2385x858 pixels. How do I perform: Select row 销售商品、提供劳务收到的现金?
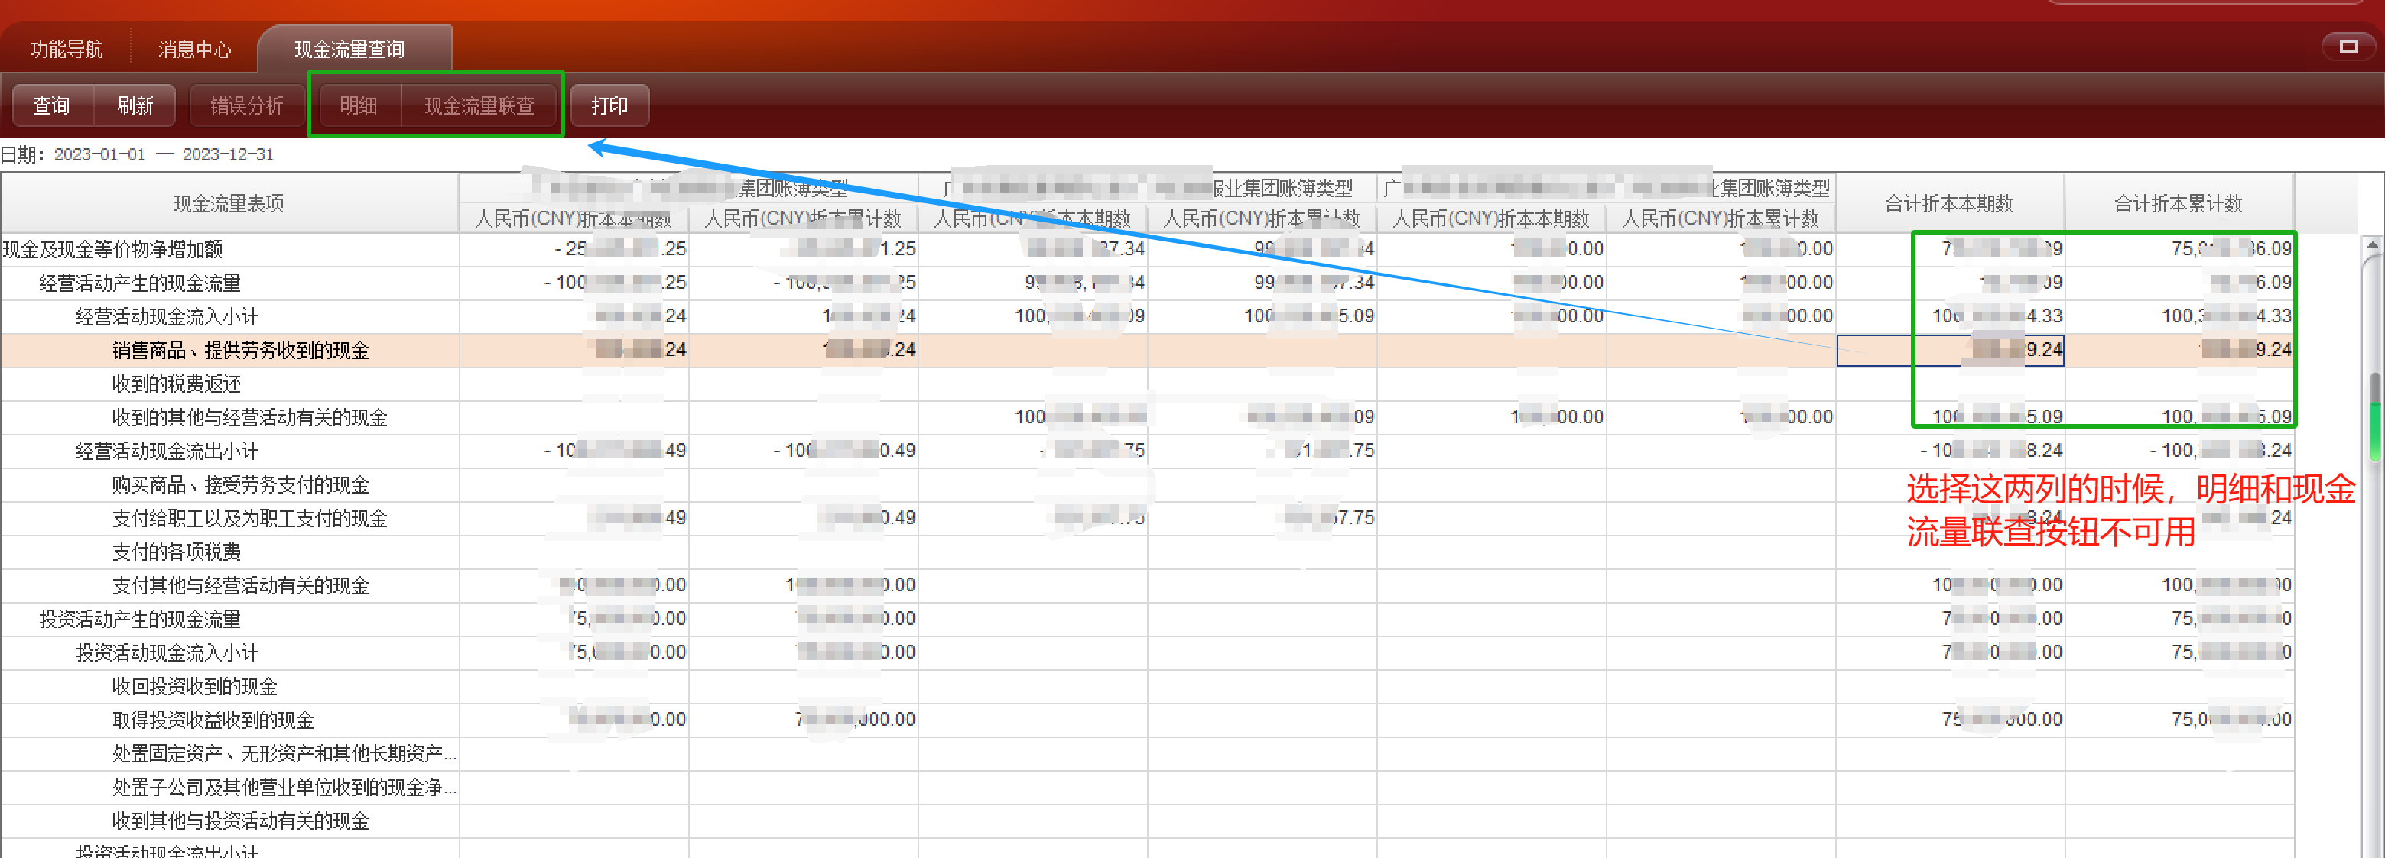[1147, 350]
